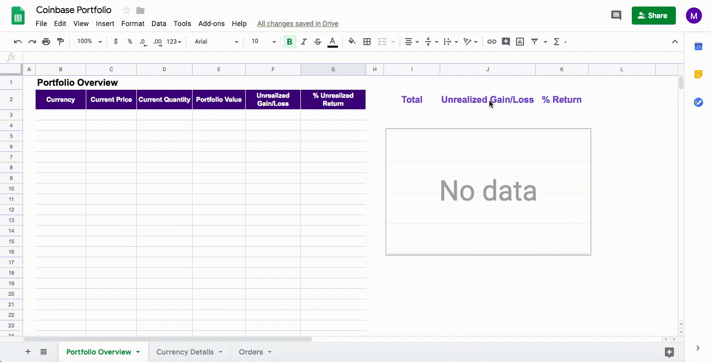
Task: Open the Insert menu
Action: pos(105,24)
